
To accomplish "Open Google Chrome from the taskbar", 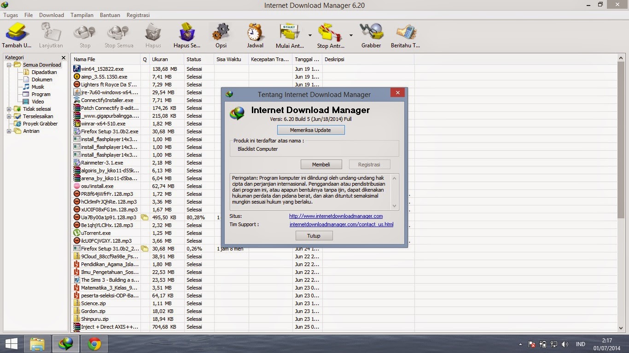I will click(94, 344).
